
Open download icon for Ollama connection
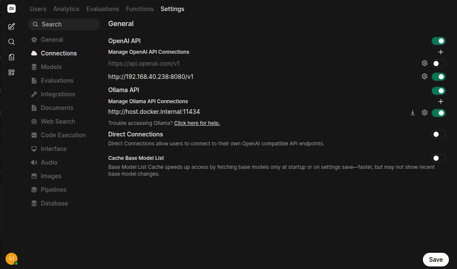[x=412, y=113]
